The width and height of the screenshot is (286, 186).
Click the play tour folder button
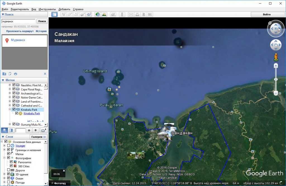[x=43, y=130]
